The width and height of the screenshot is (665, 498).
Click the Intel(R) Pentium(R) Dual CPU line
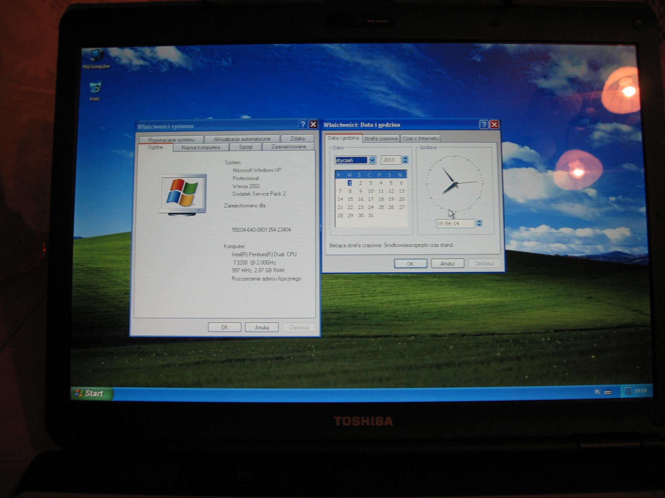pyautogui.click(x=264, y=254)
